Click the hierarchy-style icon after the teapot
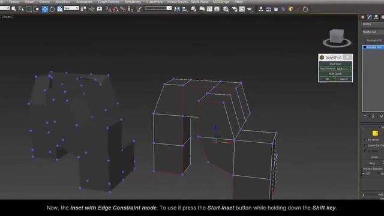The height and width of the screenshot is (216, 384). (x=261, y=9)
